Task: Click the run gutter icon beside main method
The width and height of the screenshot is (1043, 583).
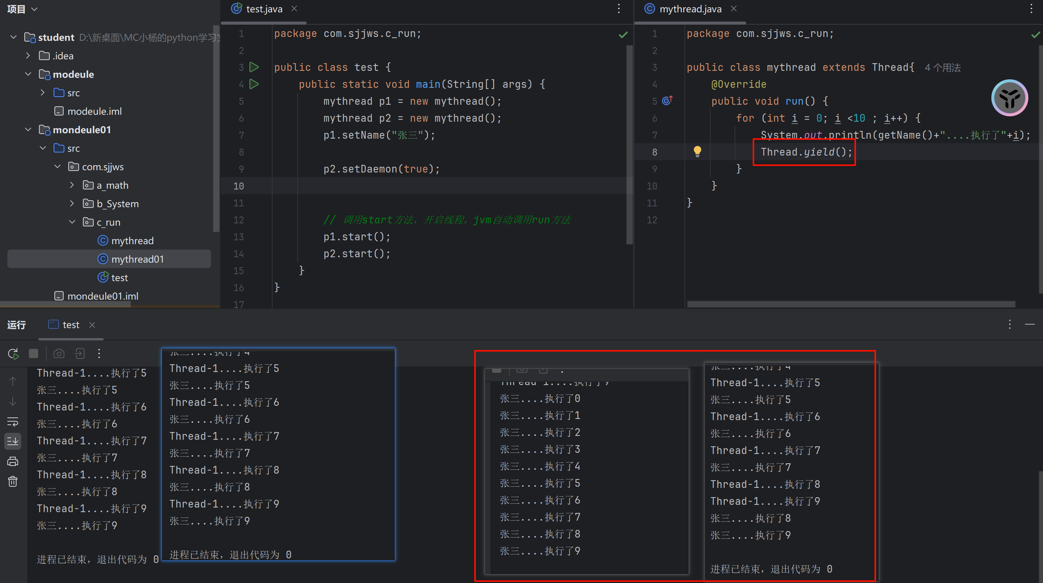Action: pyautogui.click(x=254, y=84)
